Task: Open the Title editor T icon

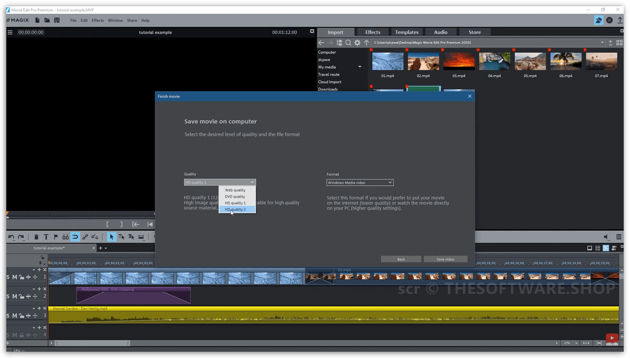Action: (x=46, y=237)
